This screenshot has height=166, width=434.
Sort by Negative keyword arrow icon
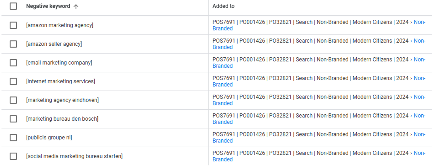click(76, 7)
